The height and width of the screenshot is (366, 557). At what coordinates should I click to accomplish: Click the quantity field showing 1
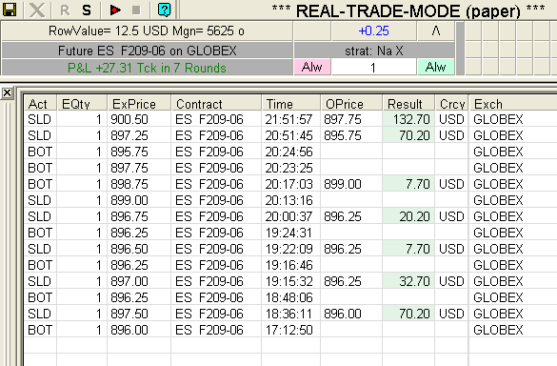point(373,68)
